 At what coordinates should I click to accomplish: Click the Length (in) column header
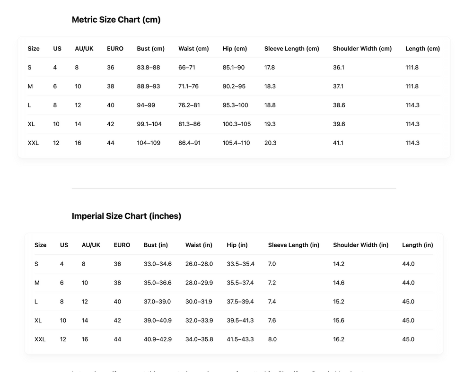coord(417,245)
